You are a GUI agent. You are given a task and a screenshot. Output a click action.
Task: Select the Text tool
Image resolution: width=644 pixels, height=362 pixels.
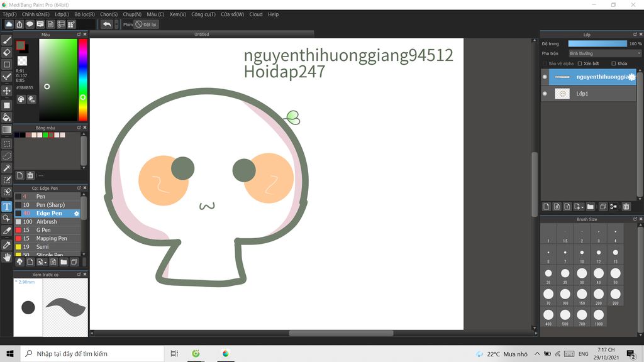(6, 206)
